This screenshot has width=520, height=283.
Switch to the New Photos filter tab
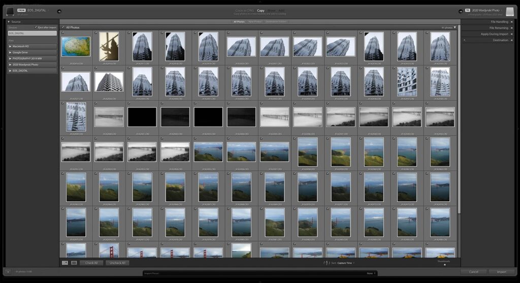tap(255, 21)
